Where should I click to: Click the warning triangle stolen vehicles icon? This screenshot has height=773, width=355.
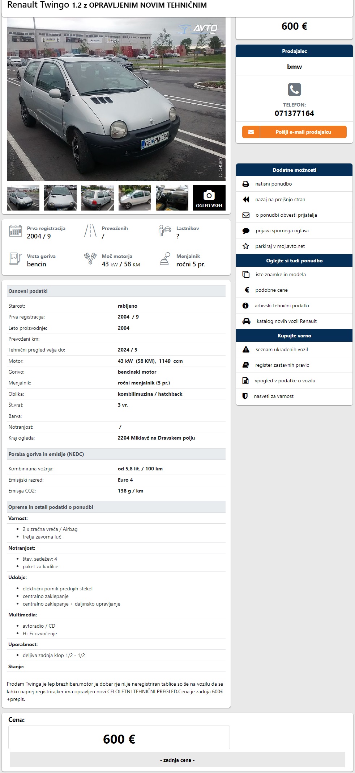click(x=246, y=349)
